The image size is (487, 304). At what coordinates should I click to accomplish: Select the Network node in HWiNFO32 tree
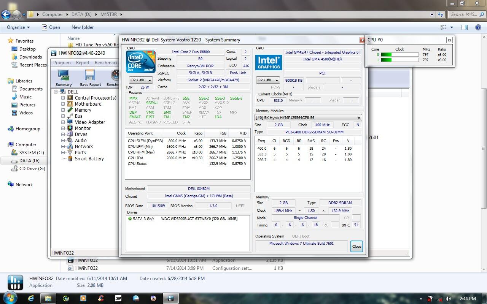click(84, 146)
